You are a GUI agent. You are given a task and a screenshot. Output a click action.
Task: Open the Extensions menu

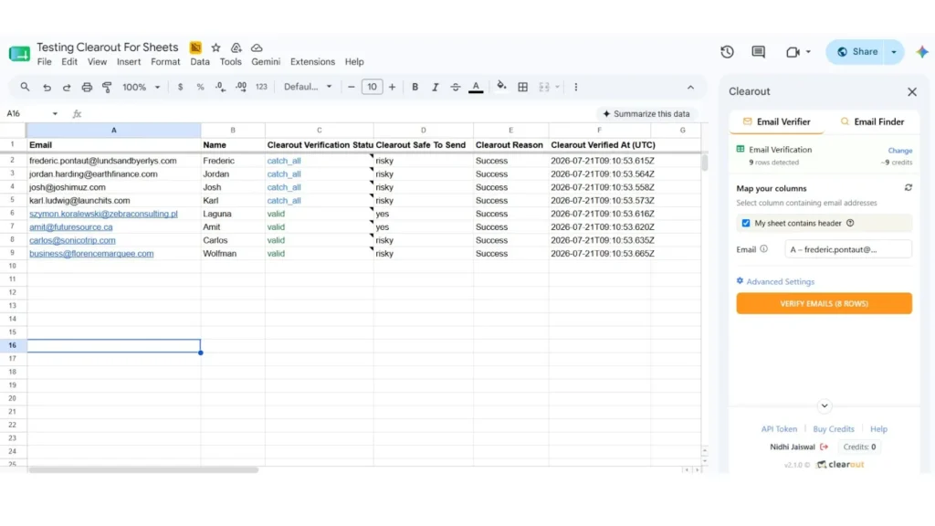tap(312, 62)
